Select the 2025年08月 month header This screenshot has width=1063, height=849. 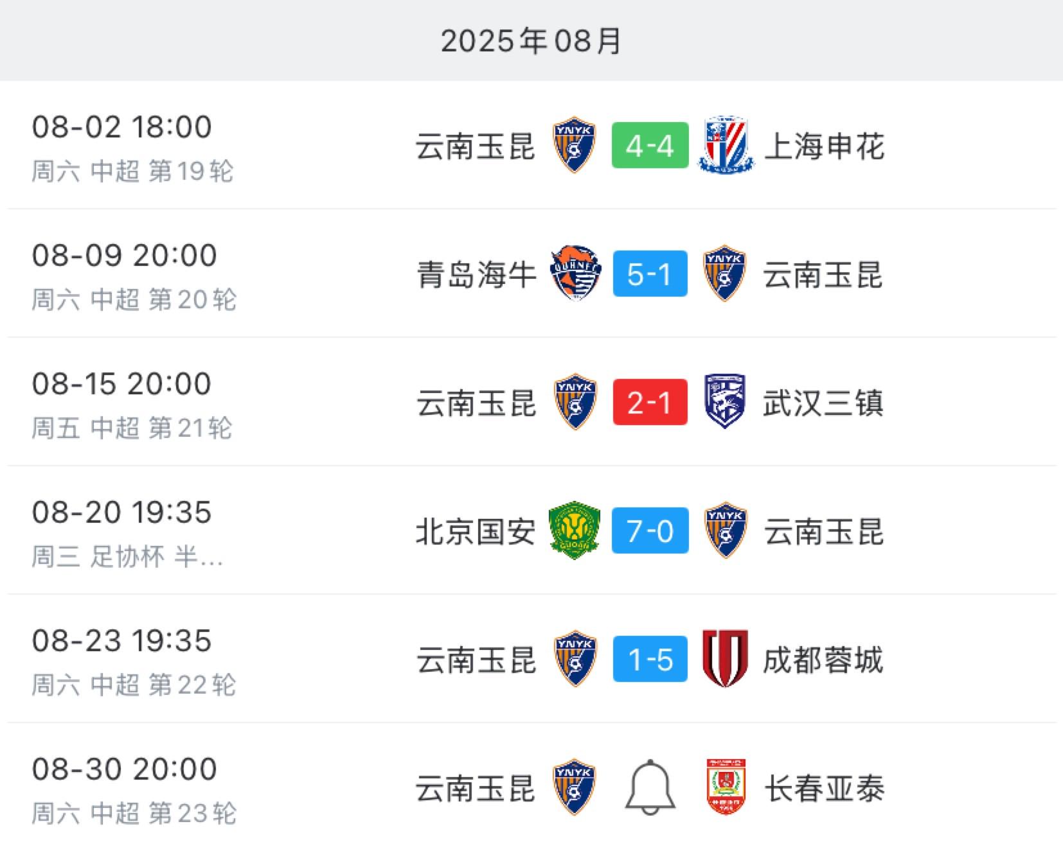point(531,41)
